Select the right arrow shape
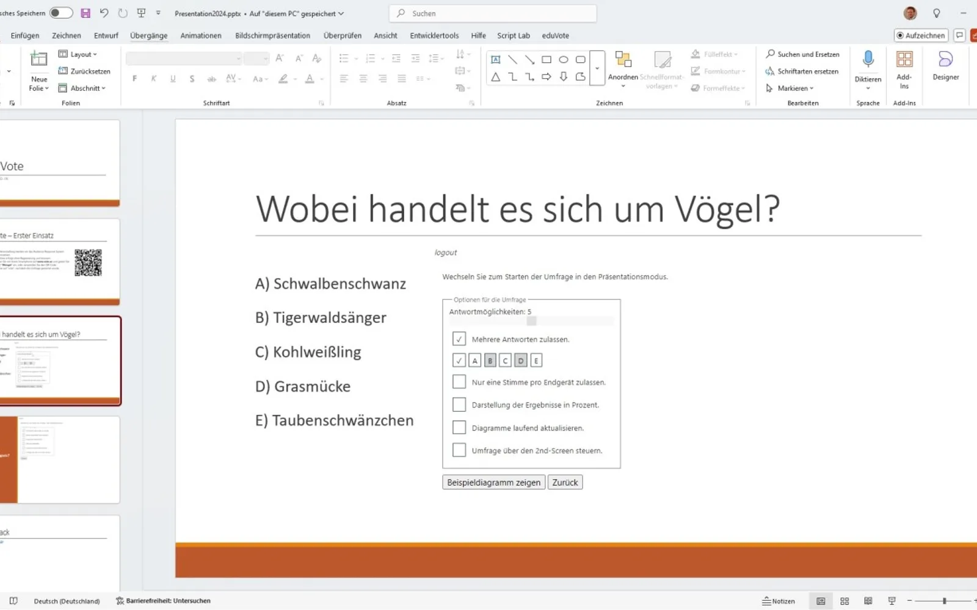977x610 pixels. pos(547,77)
